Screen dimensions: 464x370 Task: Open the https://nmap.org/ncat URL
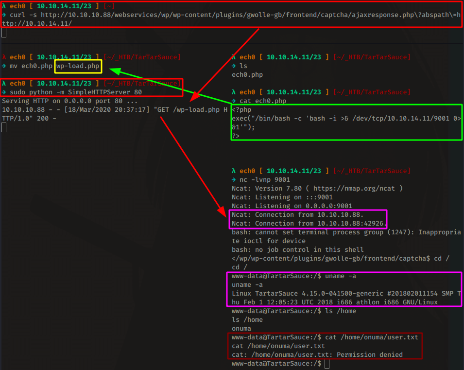[x=354, y=189]
